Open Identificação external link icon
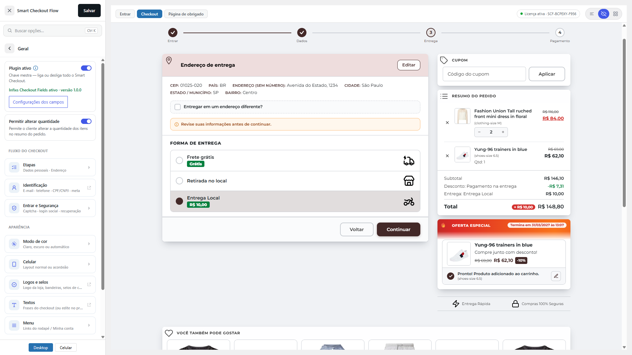 pyautogui.click(x=89, y=188)
